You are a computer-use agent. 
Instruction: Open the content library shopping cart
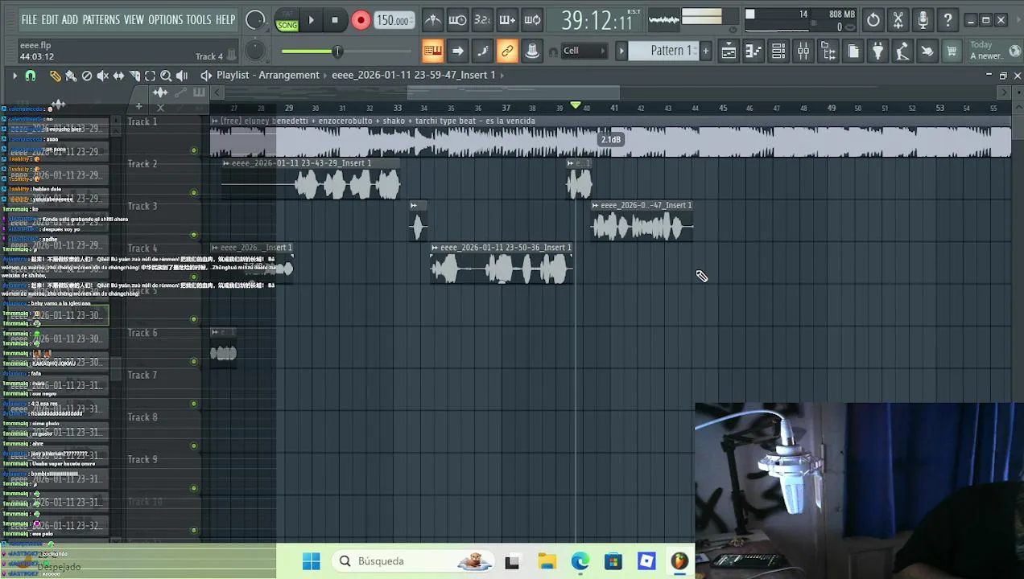(x=952, y=51)
